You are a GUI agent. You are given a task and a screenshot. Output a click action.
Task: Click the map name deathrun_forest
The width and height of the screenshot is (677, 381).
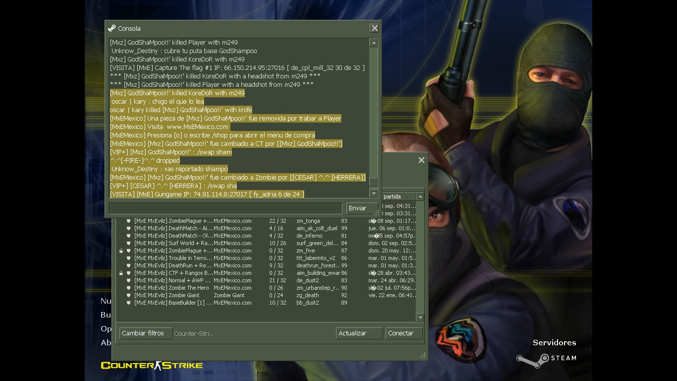318,265
